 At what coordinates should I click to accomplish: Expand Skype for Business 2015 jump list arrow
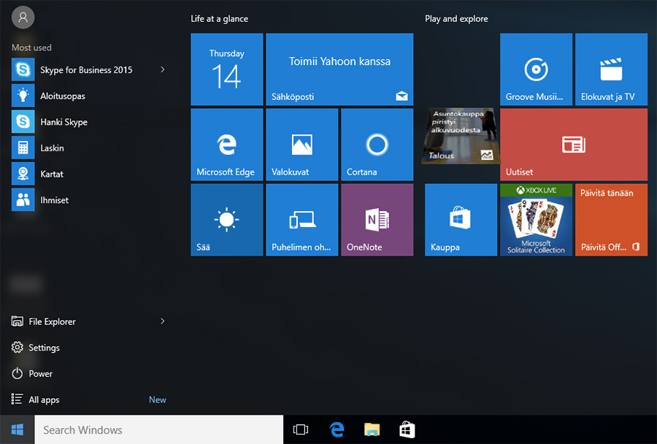(x=162, y=70)
